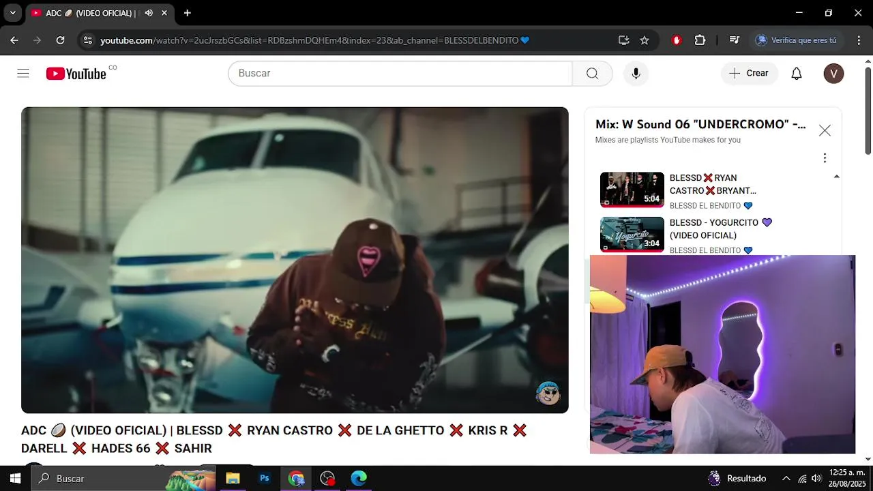Open the network Wi-Fi tray icon
Viewport: 873px width, 491px height.
[802, 479]
